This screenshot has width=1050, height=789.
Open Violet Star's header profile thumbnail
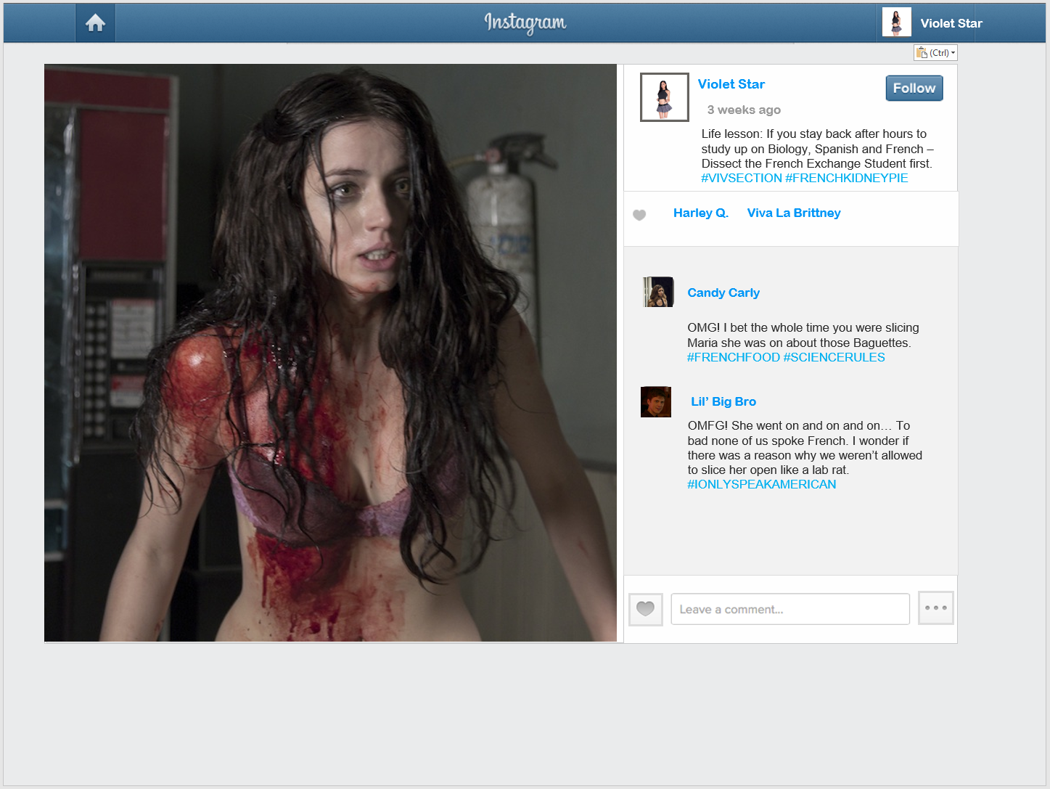pyautogui.click(x=896, y=23)
